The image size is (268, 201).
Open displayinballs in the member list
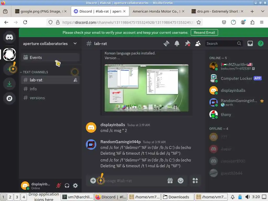237,90
